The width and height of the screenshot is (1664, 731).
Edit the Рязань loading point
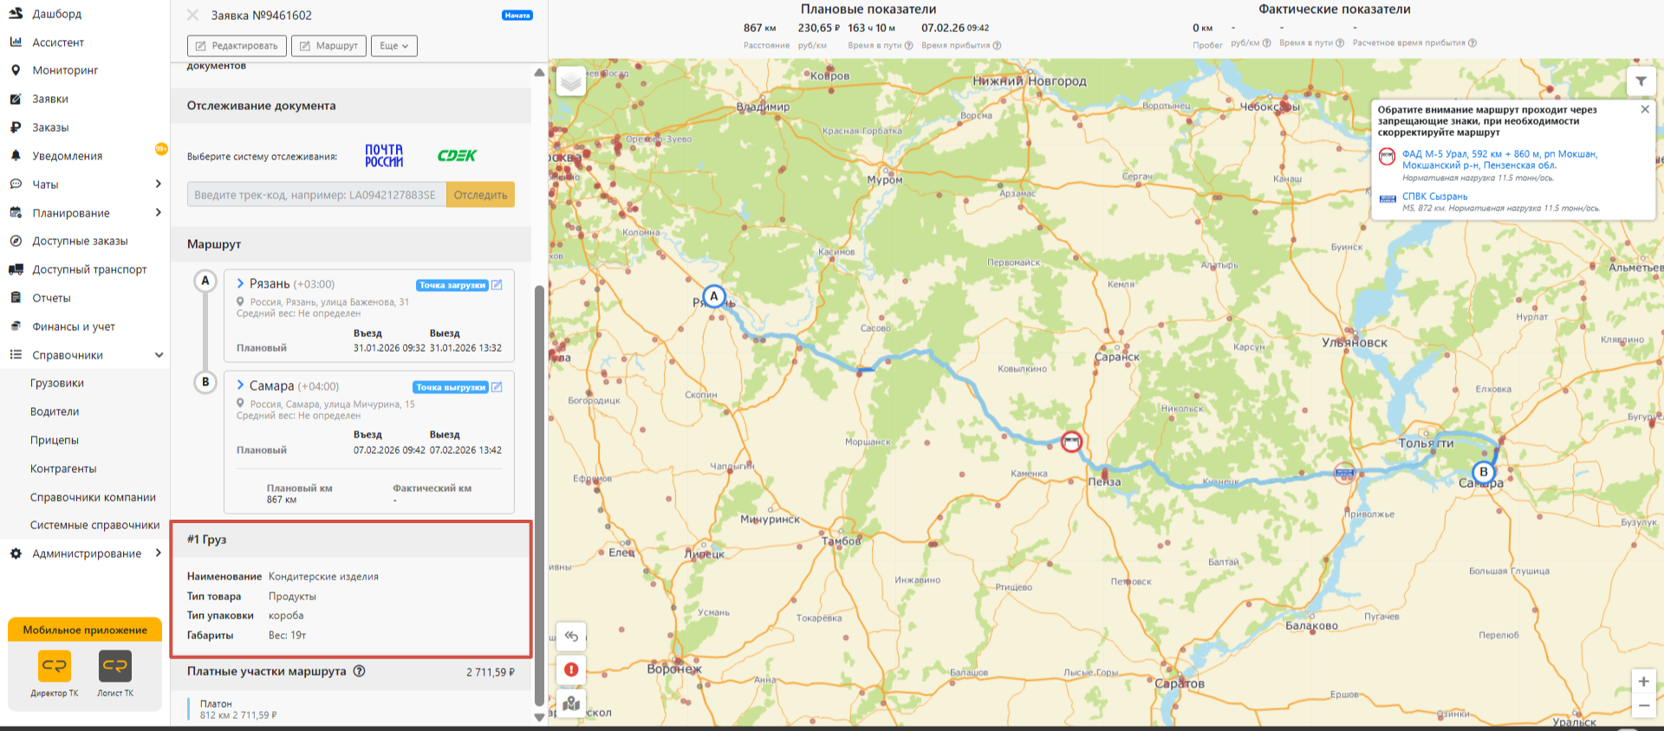coord(497,285)
